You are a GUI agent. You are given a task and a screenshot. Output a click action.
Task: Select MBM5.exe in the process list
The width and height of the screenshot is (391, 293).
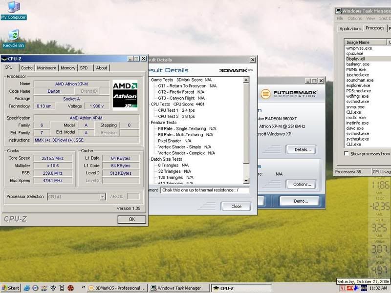click(356, 69)
